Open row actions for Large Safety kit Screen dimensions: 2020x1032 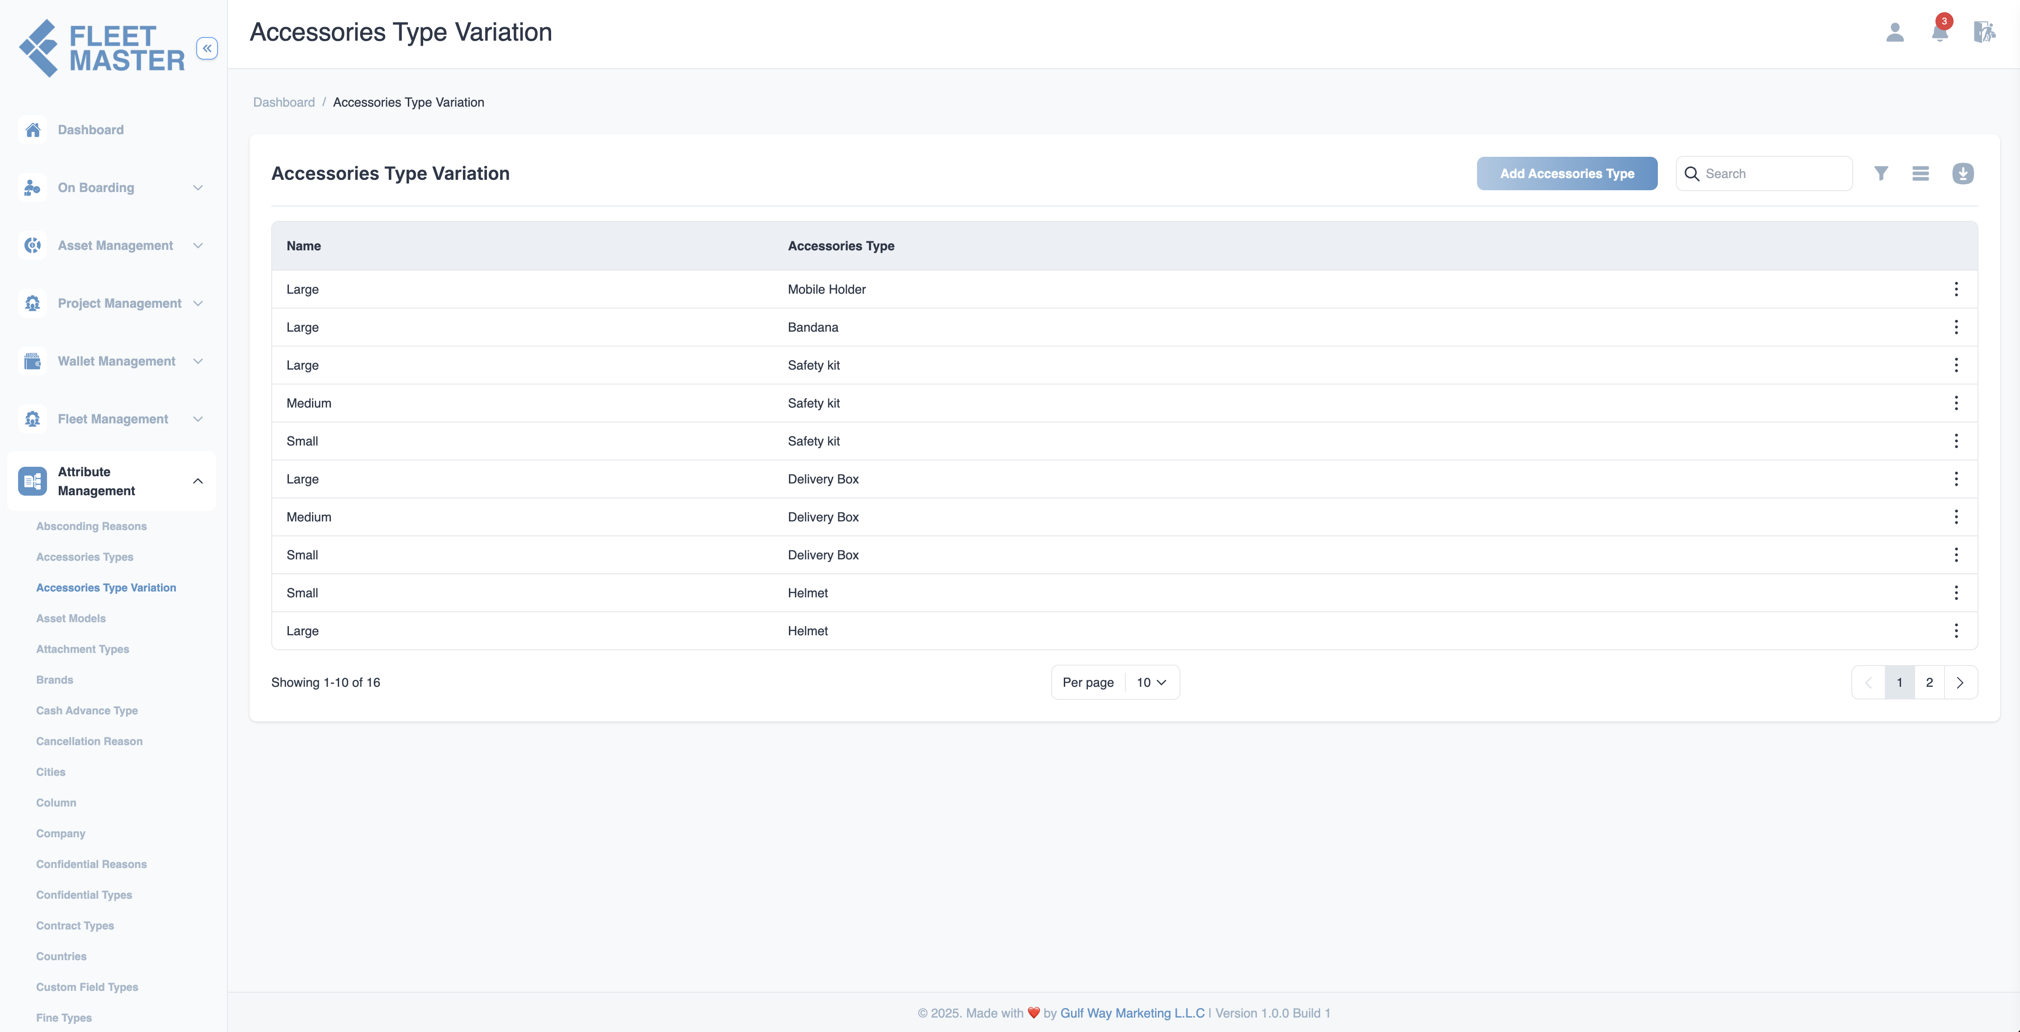[x=1956, y=365]
